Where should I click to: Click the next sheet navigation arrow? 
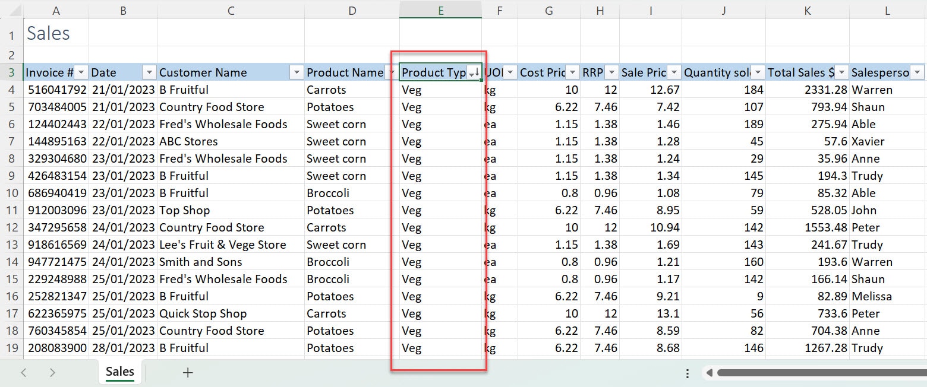click(x=53, y=372)
